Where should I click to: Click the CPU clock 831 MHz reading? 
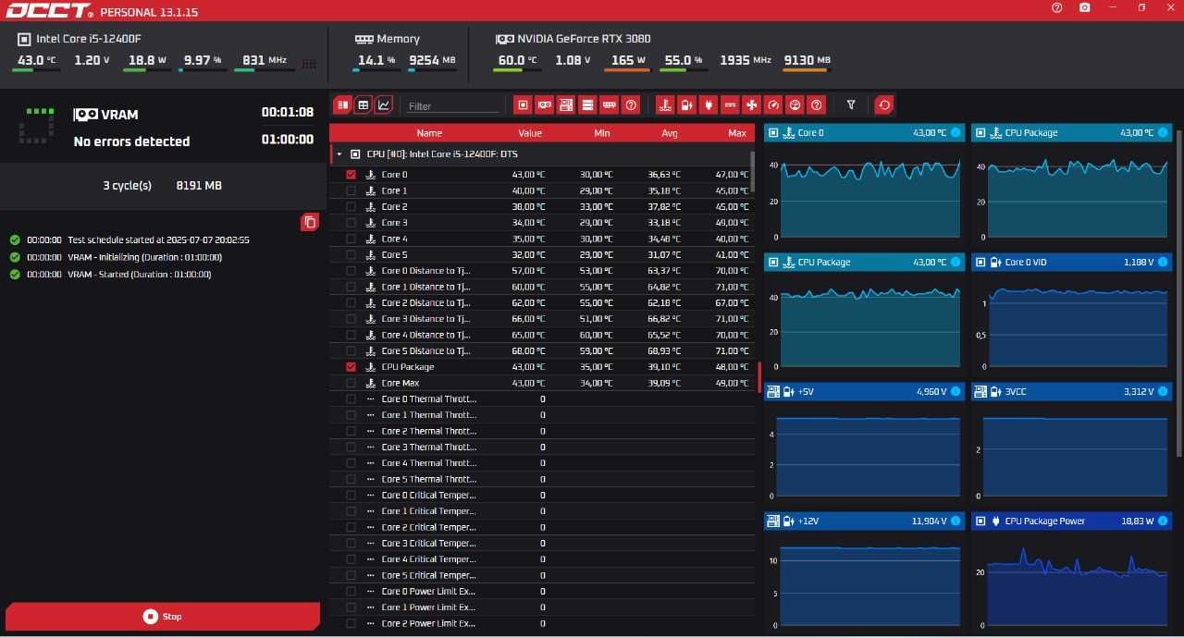pyautogui.click(x=265, y=60)
